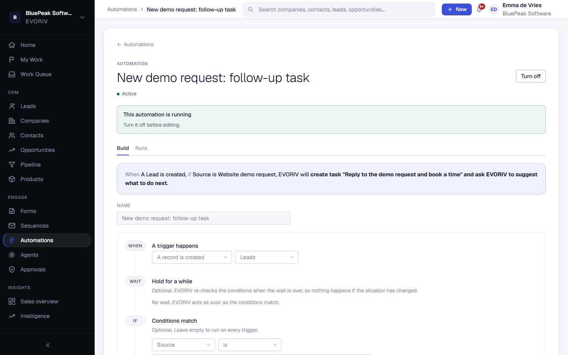Viewport: 568px width, 355px height.
Task: Go to Pipeline in sidebar
Action: click(47, 164)
